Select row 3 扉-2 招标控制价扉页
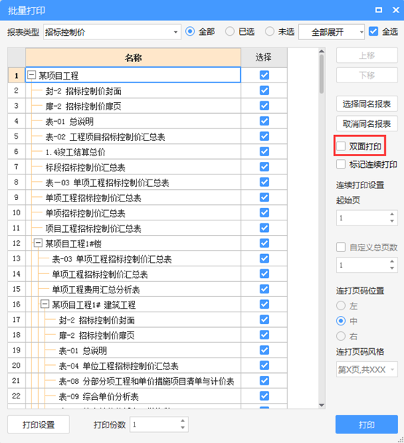Viewport: 404px width, 443px height. [x=133, y=106]
